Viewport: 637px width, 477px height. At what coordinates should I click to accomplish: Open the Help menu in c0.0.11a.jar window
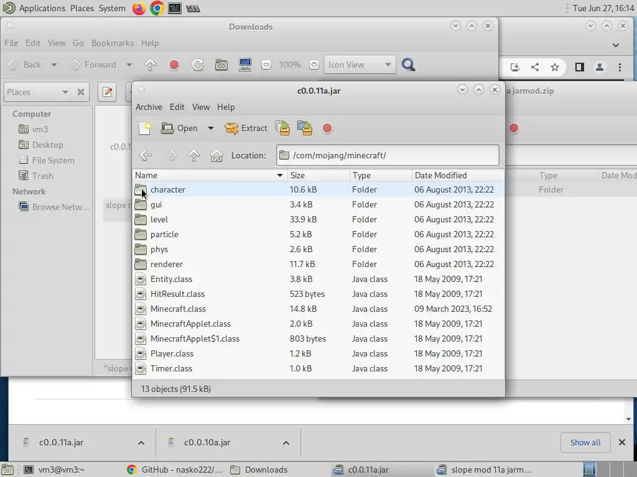pyautogui.click(x=226, y=107)
